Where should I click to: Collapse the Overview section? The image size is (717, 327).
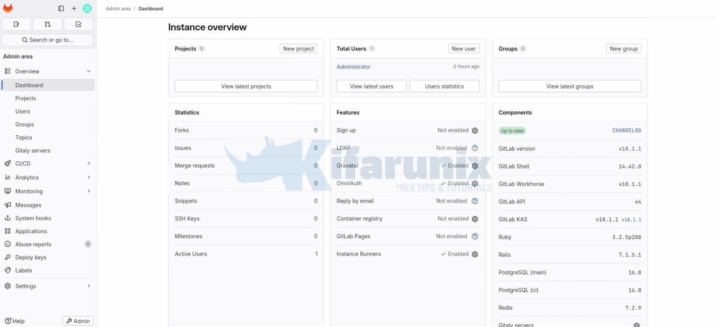pyautogui.click(x=88, y=71)
